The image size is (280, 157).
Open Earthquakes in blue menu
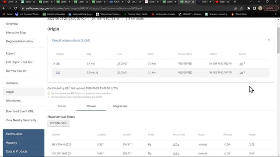(14, 134)
